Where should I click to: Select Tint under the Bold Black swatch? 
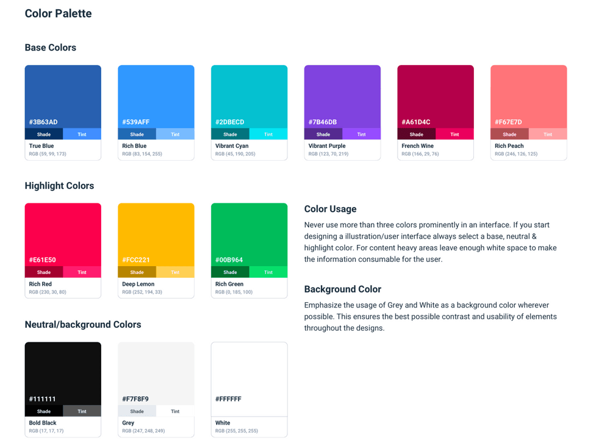tap(82, 412)
